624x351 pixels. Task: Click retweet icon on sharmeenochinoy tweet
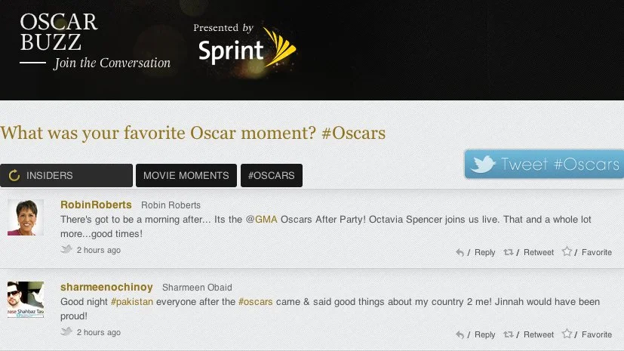509,334
